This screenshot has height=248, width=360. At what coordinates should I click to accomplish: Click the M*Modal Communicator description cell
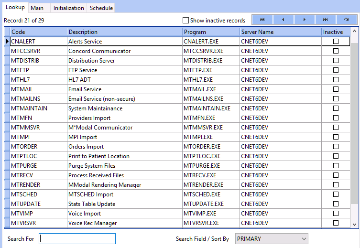pyautogui.click(x=125, y=127)
